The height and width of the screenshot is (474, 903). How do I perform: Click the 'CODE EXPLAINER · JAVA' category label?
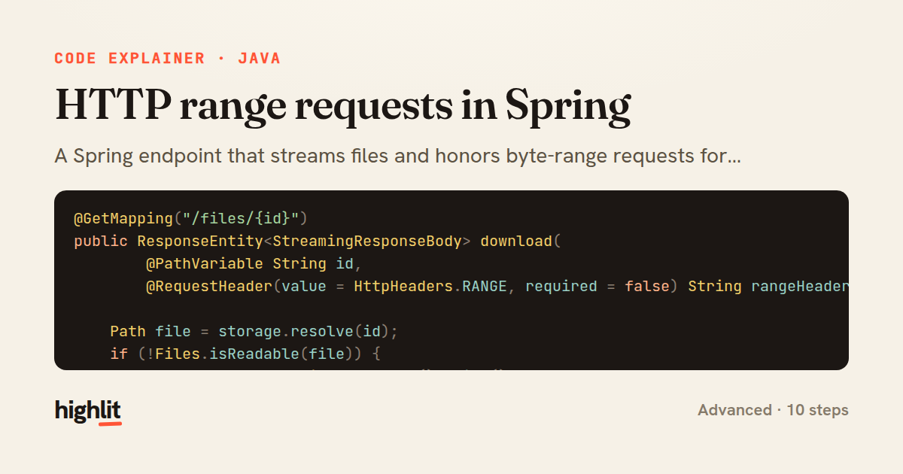point(168,59)
